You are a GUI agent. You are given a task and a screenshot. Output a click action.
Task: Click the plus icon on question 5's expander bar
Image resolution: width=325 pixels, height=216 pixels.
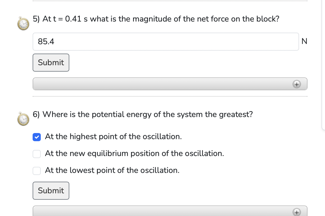[x=297, y=84]
